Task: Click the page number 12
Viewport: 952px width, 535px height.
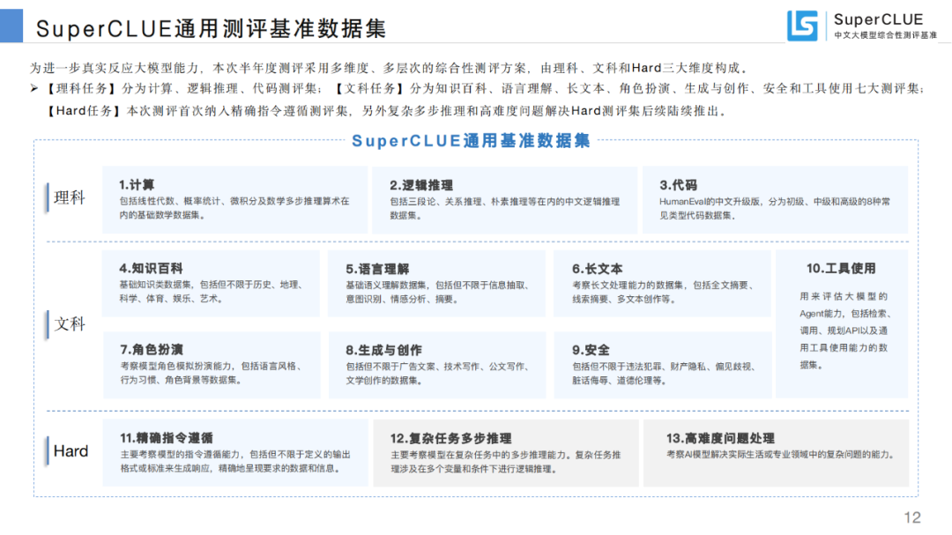Action: point(912,517)
